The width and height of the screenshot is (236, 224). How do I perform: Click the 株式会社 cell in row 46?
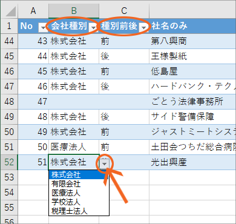[74, 71]
